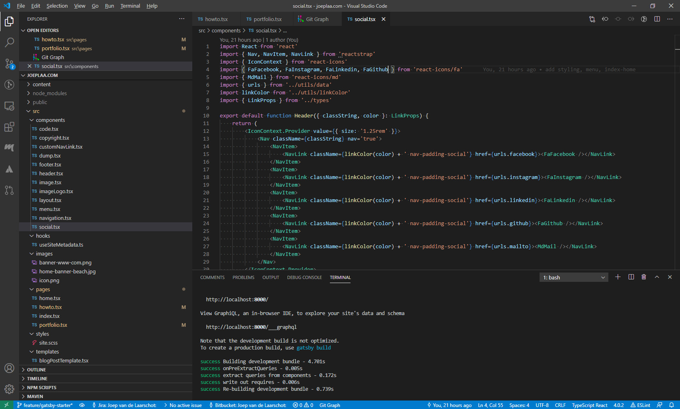Split the editor right

(x=657, y=19)
